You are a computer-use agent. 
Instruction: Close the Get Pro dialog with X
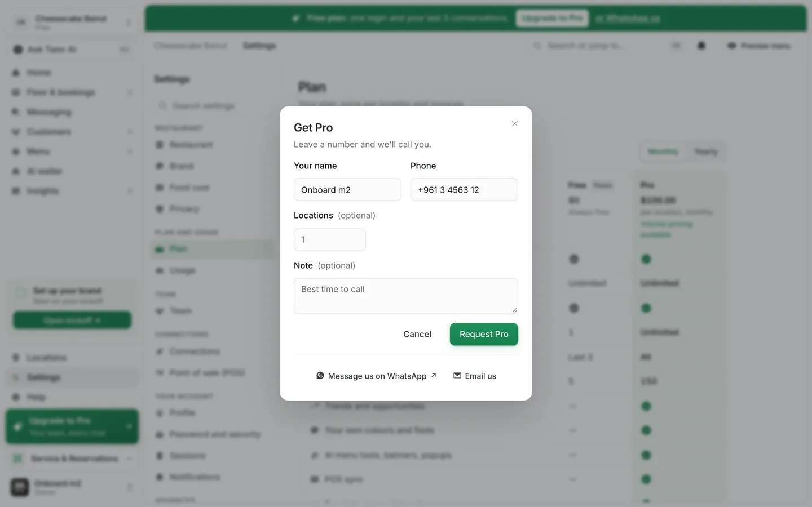pyautogui.click(x=514, y=123)
